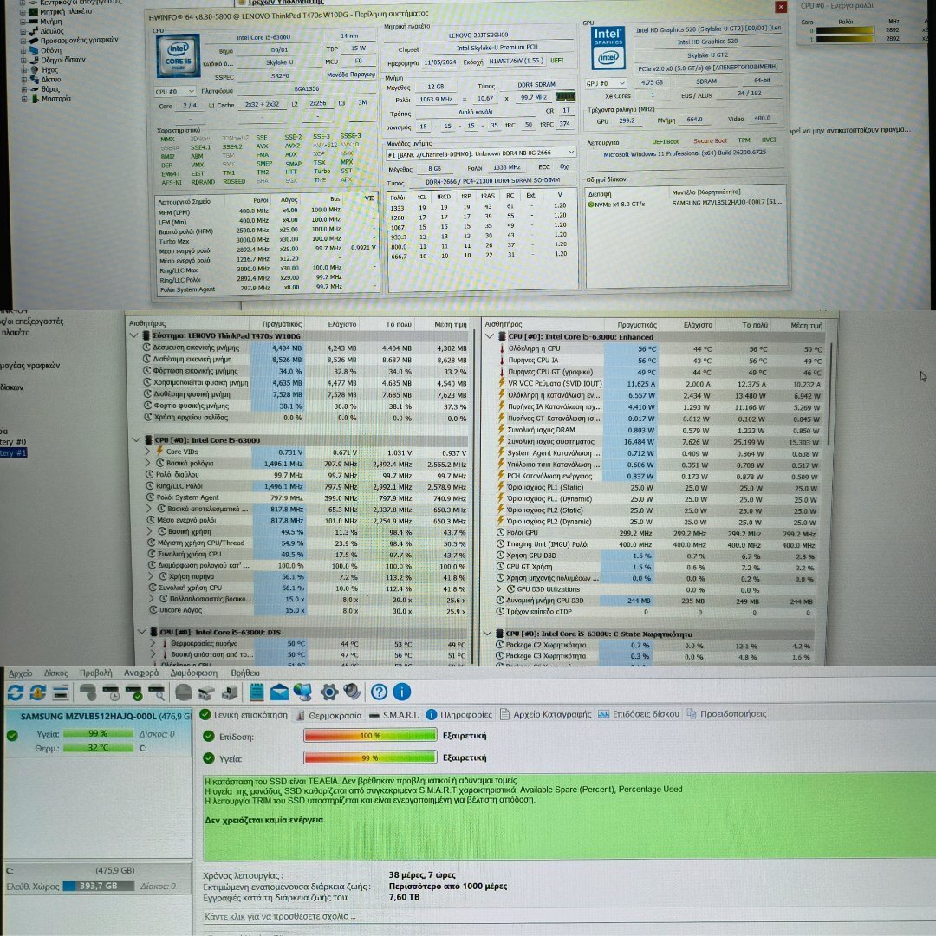Click the add comment field Κάντε κλικ για σχόλιο
Image resolution: width=936 pixels, height=936 pixels.
[281, 917]
